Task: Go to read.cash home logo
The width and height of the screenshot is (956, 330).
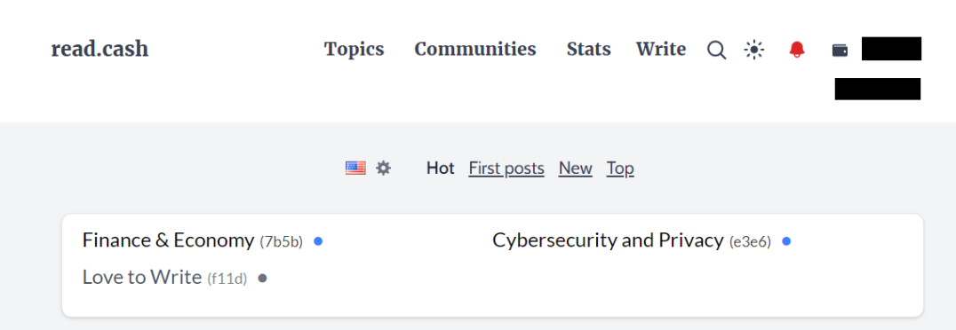Action: point(100,49)
